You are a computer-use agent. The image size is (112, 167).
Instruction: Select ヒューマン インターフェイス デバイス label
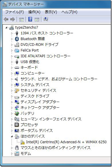[51, 119]
